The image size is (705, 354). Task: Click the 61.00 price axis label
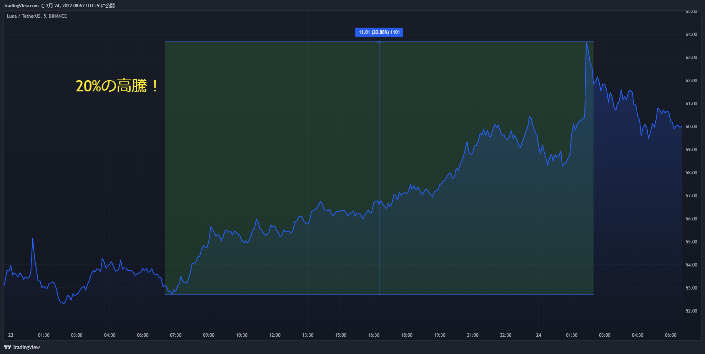[691, 104]
